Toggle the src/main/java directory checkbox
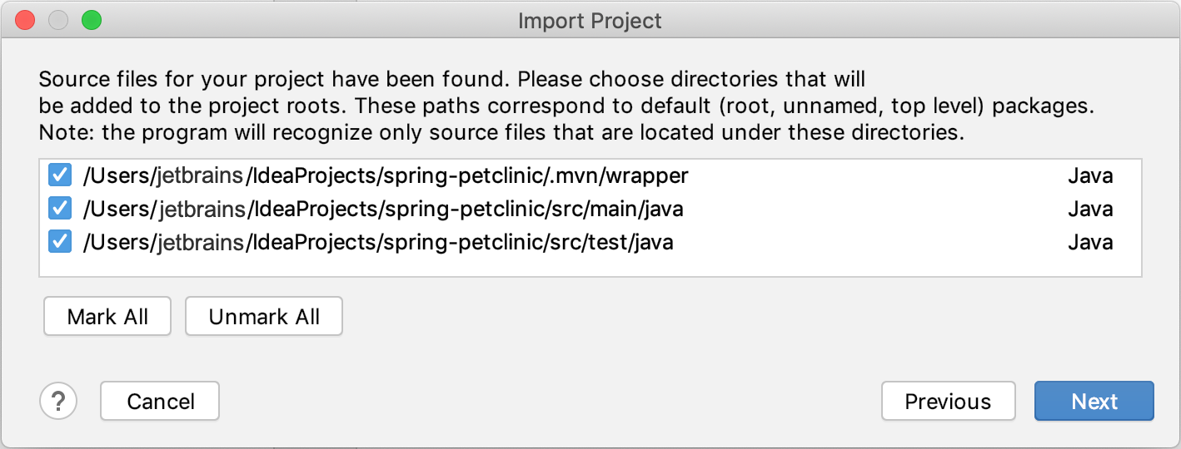Image resolution: width=1181 pixels, height=449 pixels. [59, 209]
